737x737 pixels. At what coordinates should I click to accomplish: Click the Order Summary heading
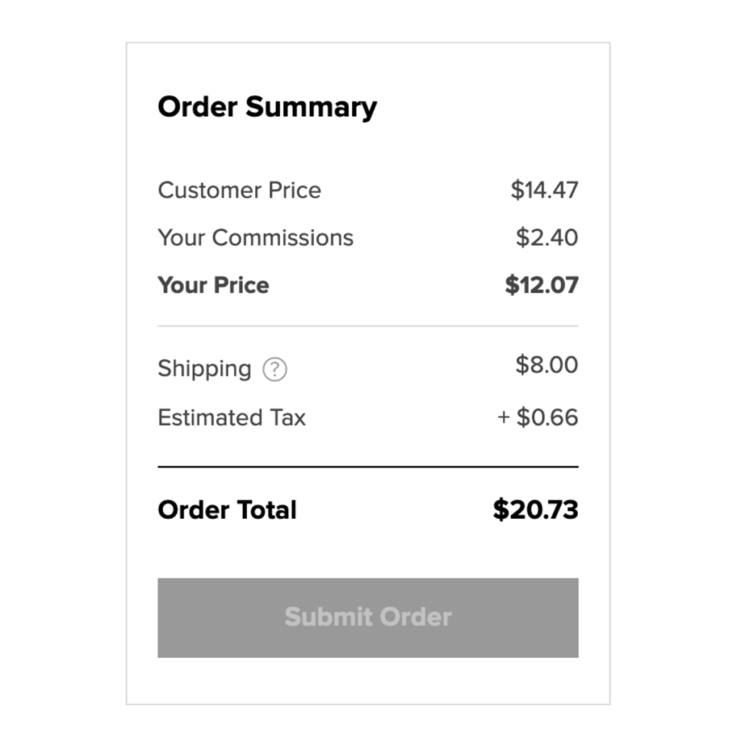pos(267,107)
